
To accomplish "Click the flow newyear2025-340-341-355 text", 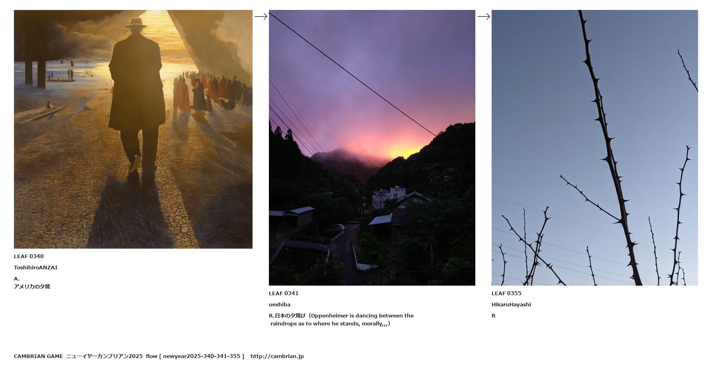I will click(x=195, y=356).
